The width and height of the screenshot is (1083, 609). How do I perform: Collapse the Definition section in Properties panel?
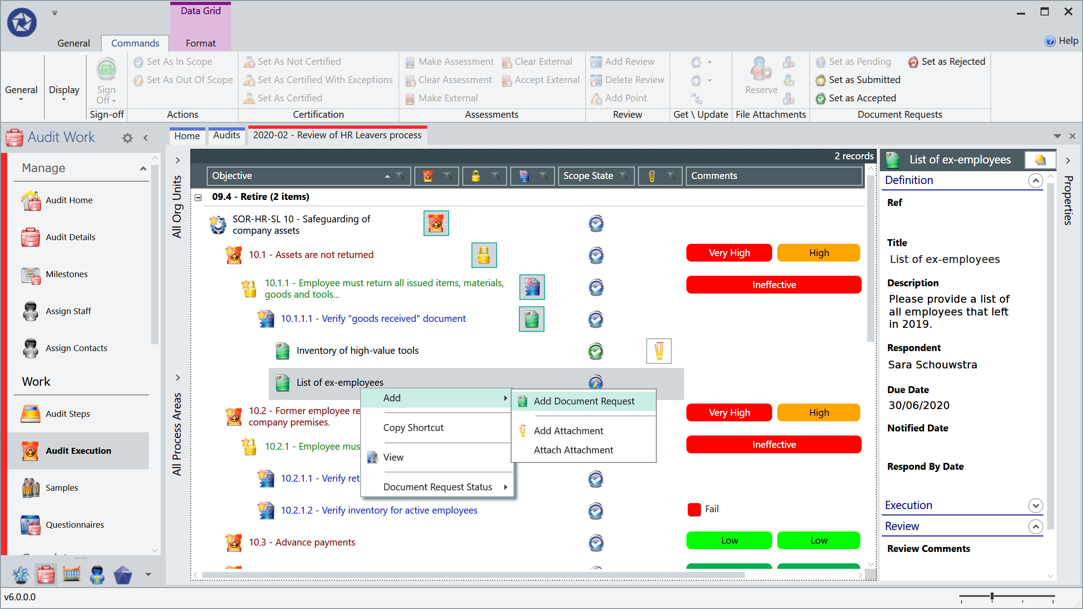click(1035, 180)
